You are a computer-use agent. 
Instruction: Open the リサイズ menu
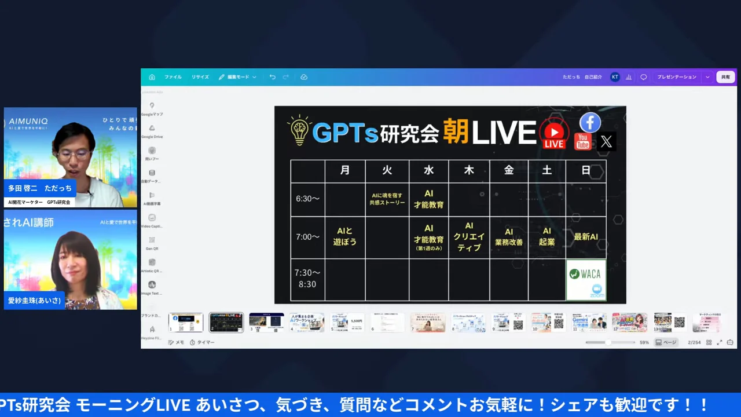click(200, 77)
